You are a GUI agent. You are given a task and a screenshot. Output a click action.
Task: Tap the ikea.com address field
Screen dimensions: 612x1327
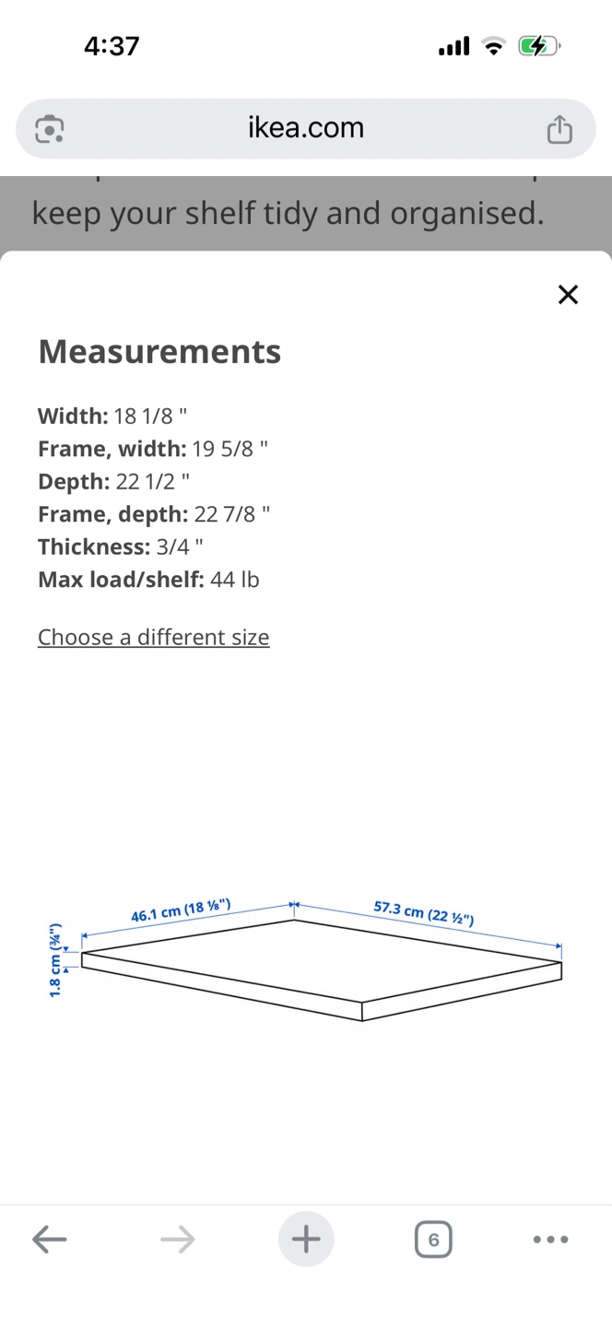(306, 129)
